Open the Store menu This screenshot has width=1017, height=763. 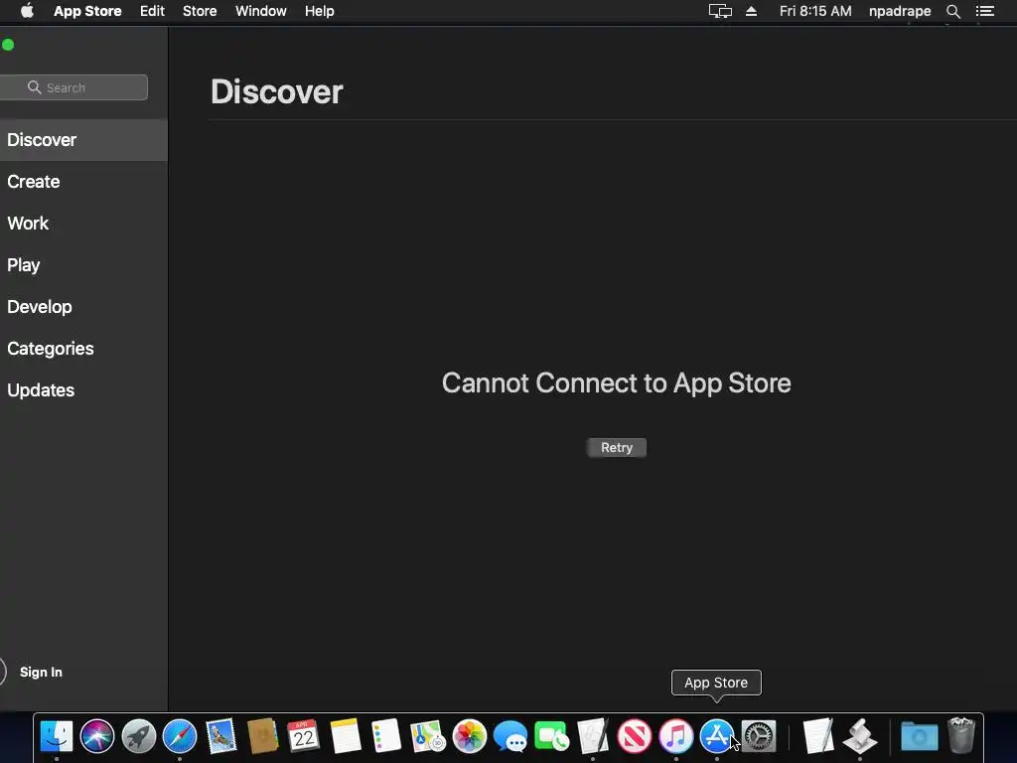pos(200,11)
